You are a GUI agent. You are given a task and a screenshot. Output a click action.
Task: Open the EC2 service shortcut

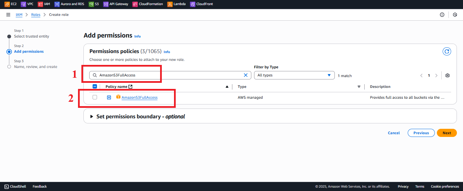pyautogui.click(x=11, y=4)
